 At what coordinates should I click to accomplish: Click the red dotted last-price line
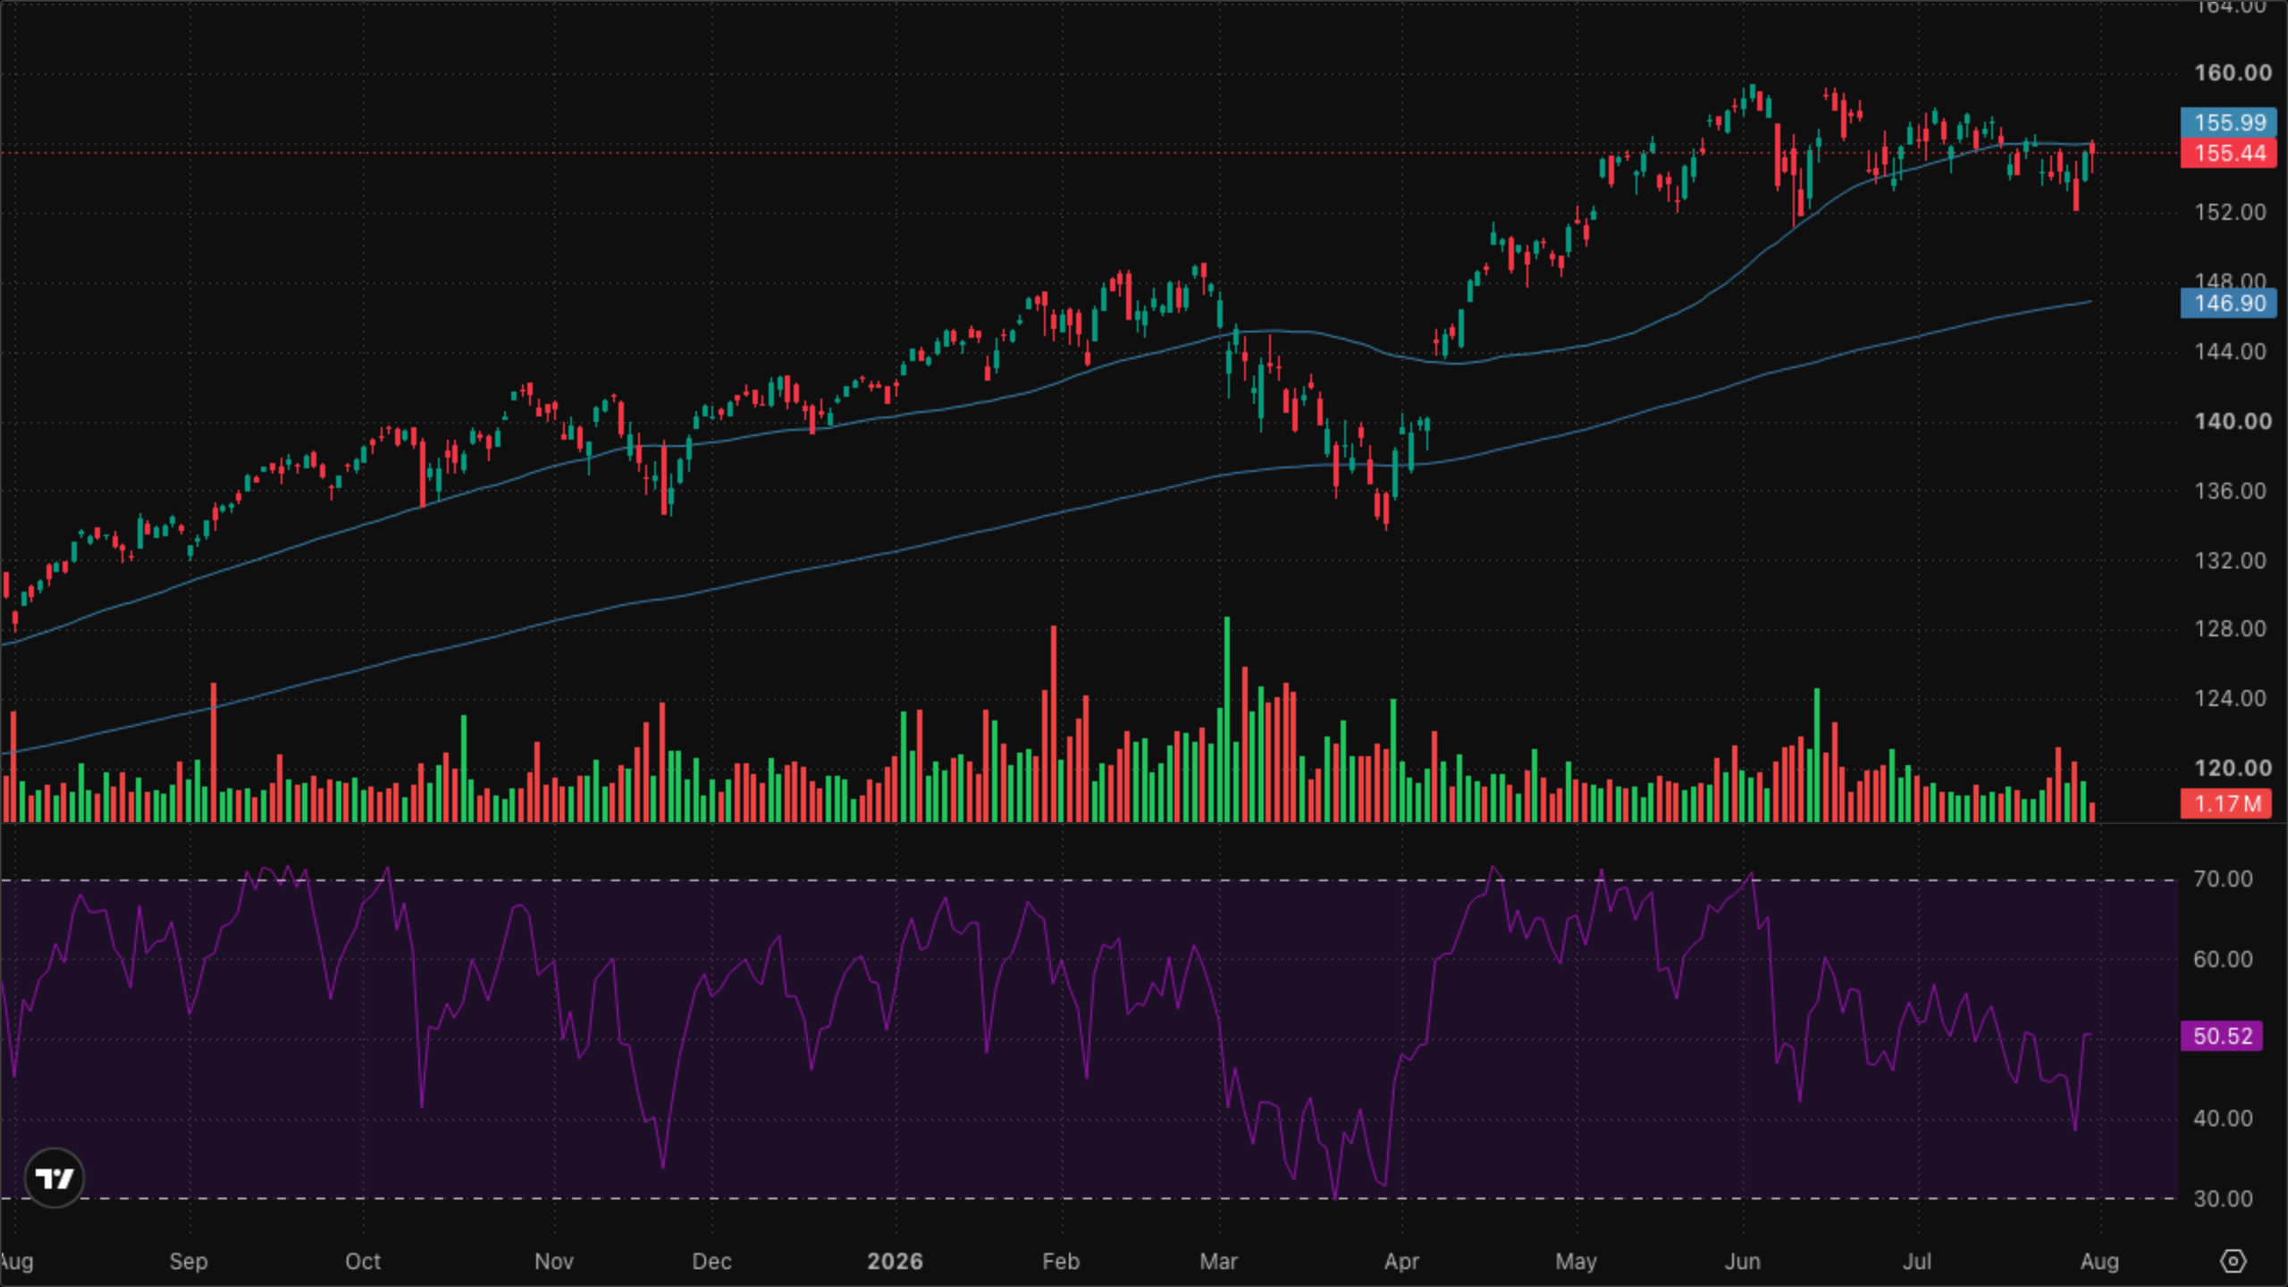tap(1089, 153)
